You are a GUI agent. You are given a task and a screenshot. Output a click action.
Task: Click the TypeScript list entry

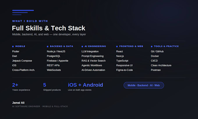click(122, 61)
